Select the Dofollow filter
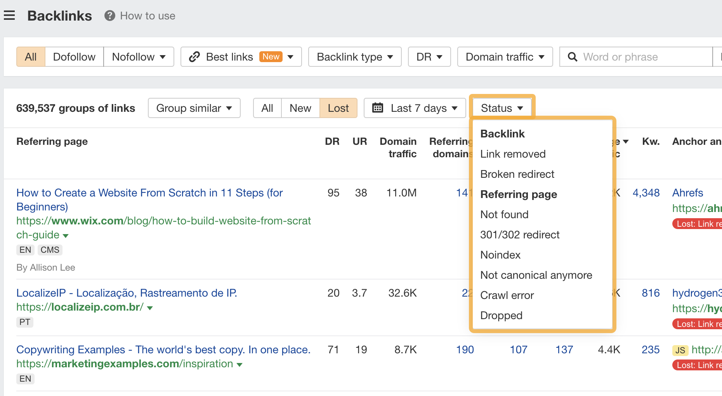Viewport: 722px width, 396px height. [x=74, y=57]
